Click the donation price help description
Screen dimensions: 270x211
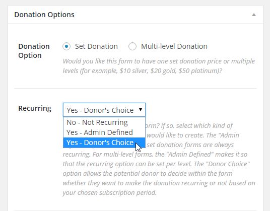point(159,66)
